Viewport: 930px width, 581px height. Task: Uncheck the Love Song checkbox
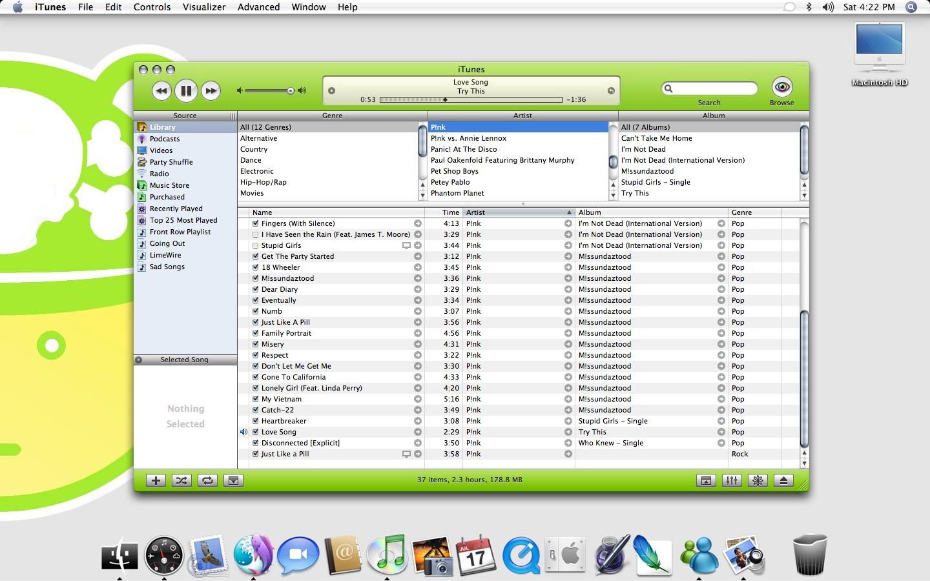[256, 432]
